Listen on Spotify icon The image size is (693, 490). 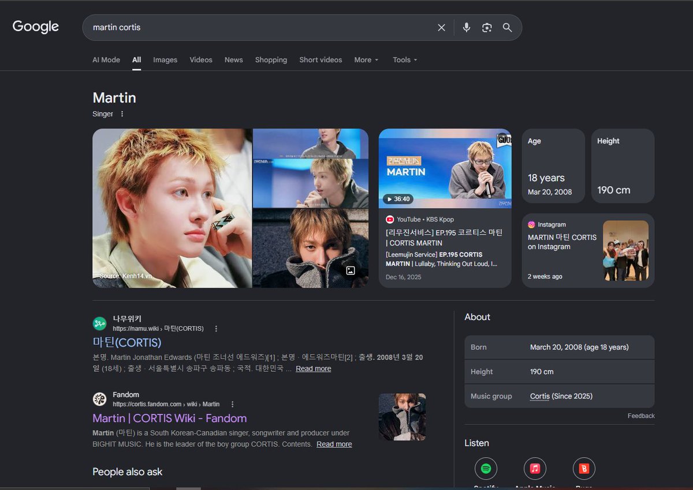[x=486, y=469]
